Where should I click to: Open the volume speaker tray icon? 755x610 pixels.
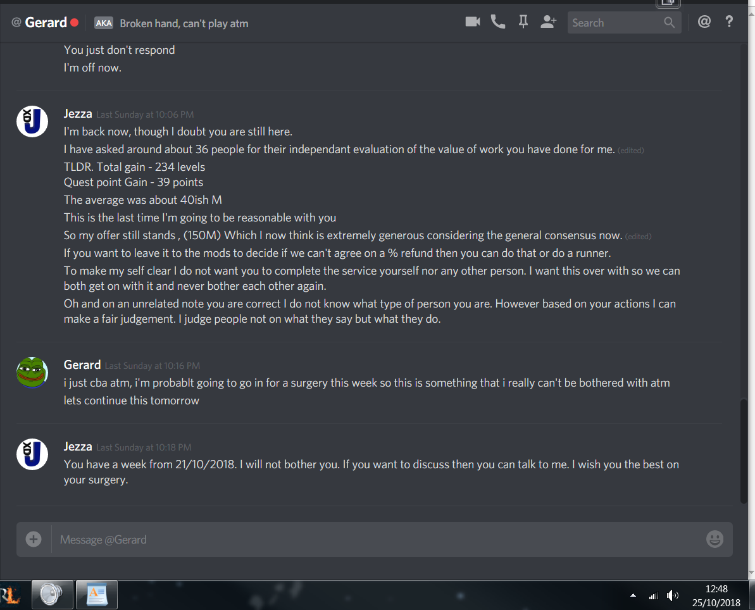click(673, 595)
